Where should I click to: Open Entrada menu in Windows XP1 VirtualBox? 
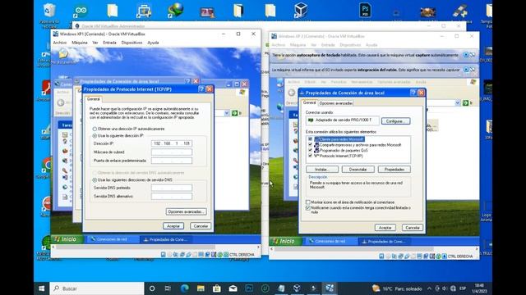click(x=109, y=43)
